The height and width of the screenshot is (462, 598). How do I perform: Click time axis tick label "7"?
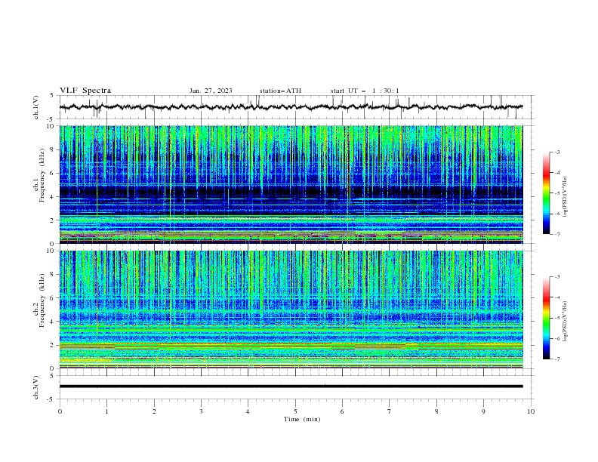390,411
